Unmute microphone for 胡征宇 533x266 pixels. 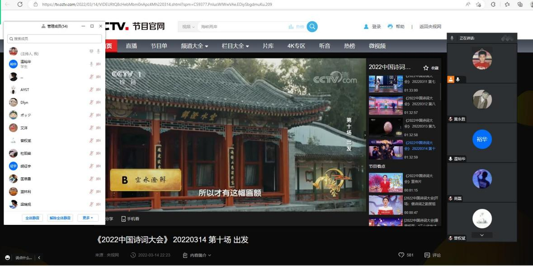[x=91, y=166]
